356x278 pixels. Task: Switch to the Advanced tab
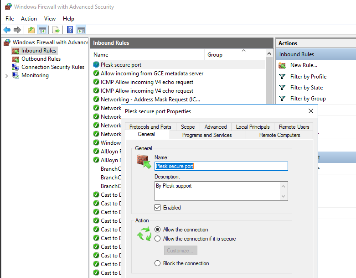(x=216, y=126)
